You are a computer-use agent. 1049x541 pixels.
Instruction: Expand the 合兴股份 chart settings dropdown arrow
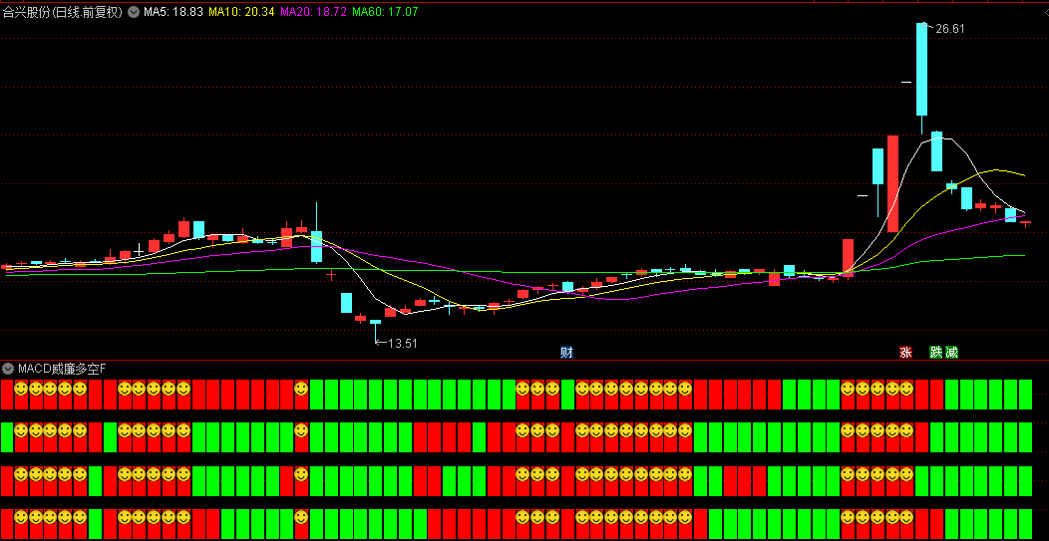(133, 11)
